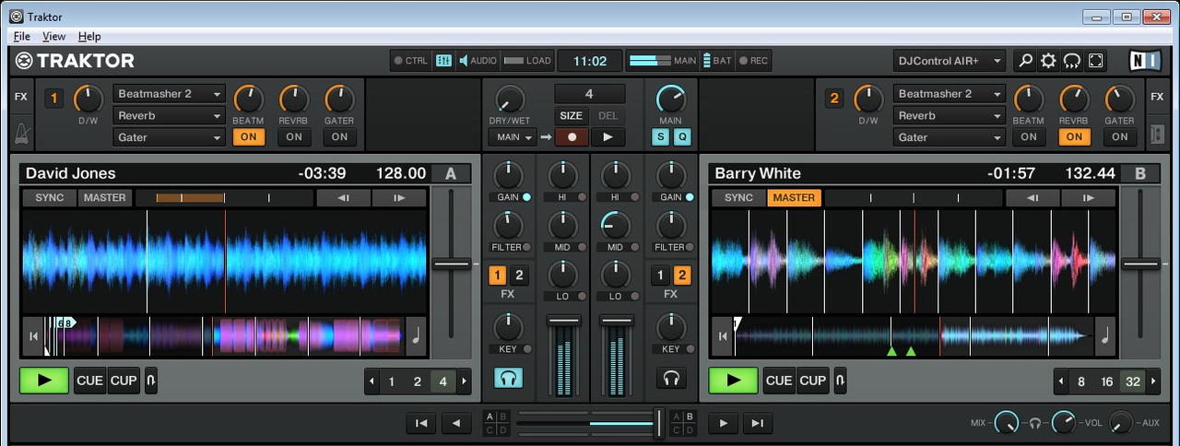
Task: Toggle snap S button in master panel
Action: click(661, 137)
